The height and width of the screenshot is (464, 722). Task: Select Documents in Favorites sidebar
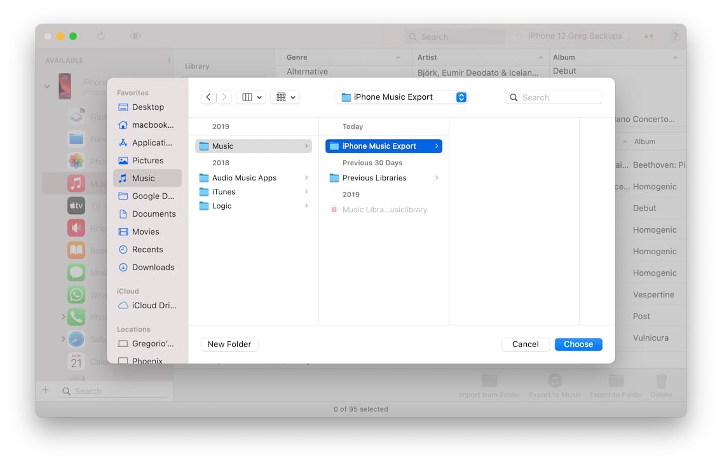[147, 214]
